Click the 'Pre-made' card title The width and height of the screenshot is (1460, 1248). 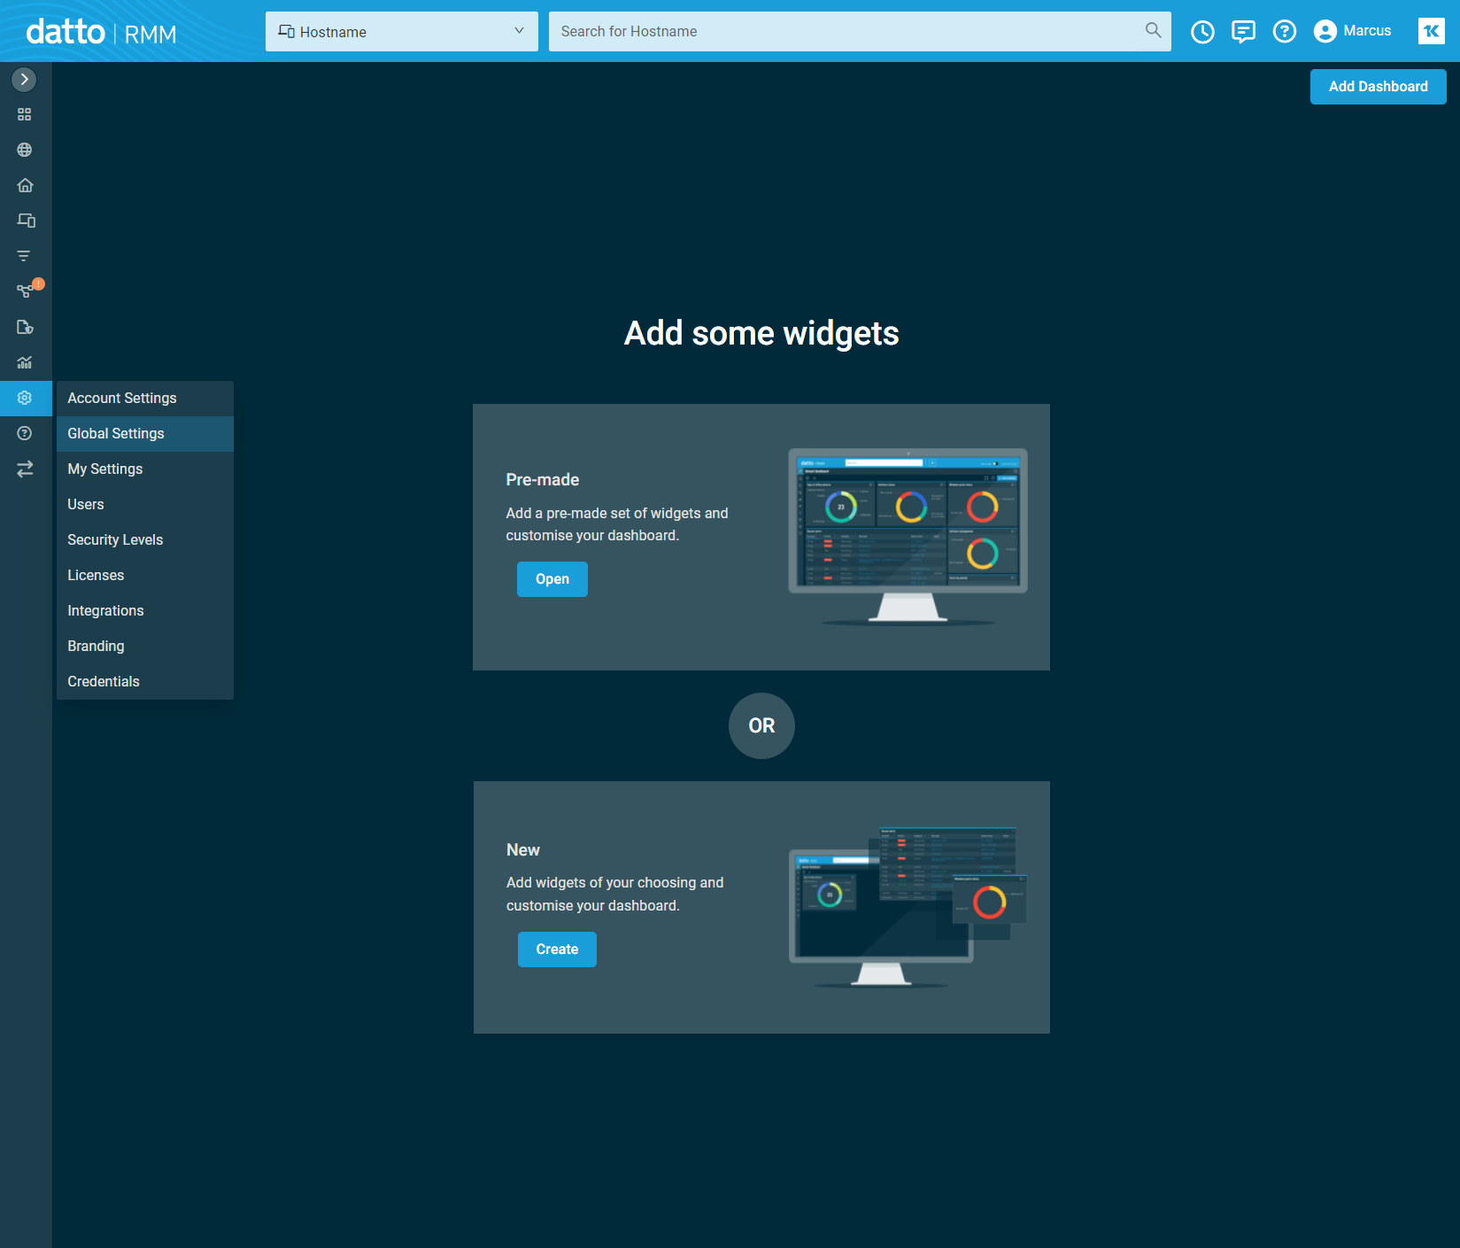click(543, 480)
